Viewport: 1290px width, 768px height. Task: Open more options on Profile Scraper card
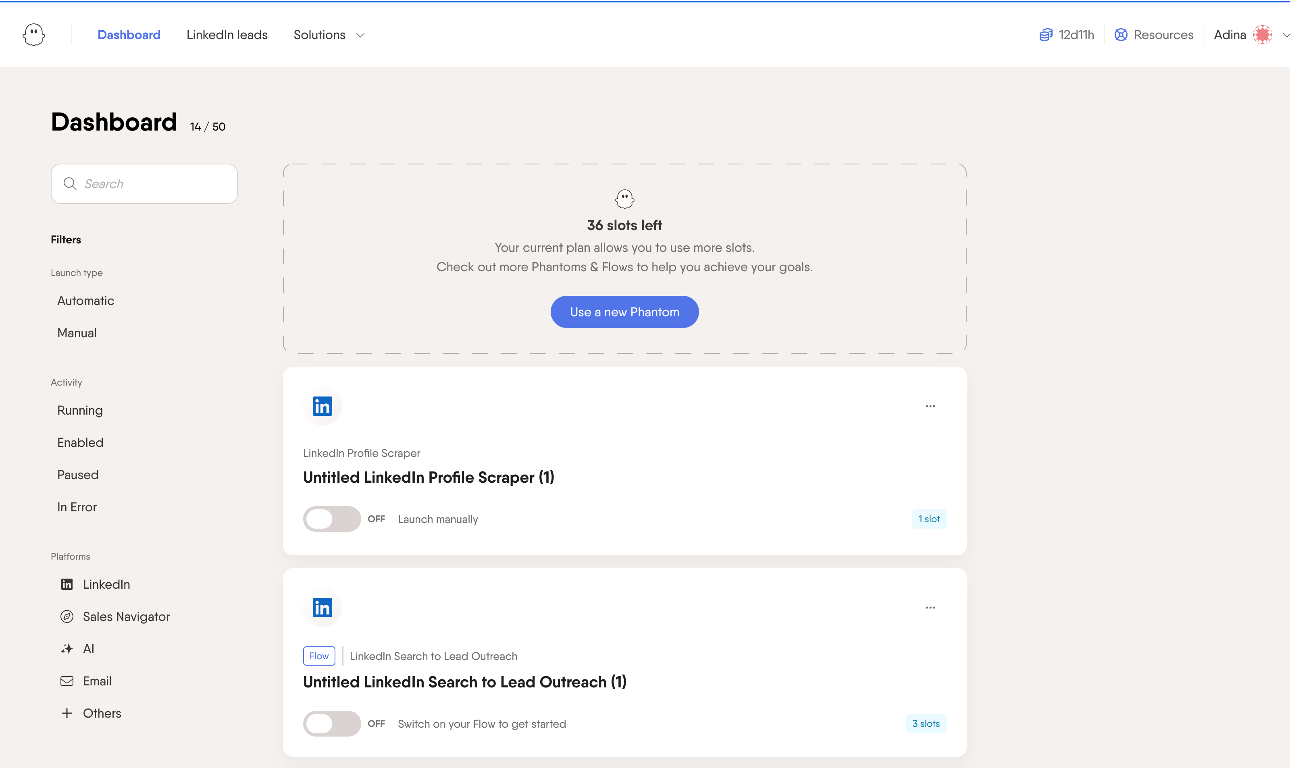pyautogui.click(x=930, y=406)
